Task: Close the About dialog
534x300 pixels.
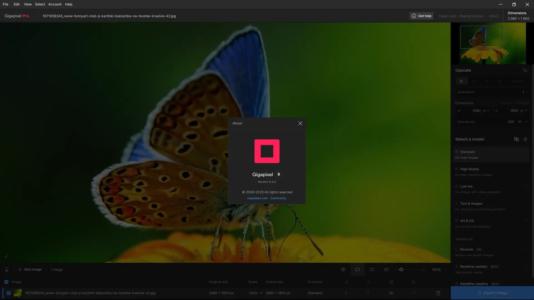Action: (x=300, y=123)
